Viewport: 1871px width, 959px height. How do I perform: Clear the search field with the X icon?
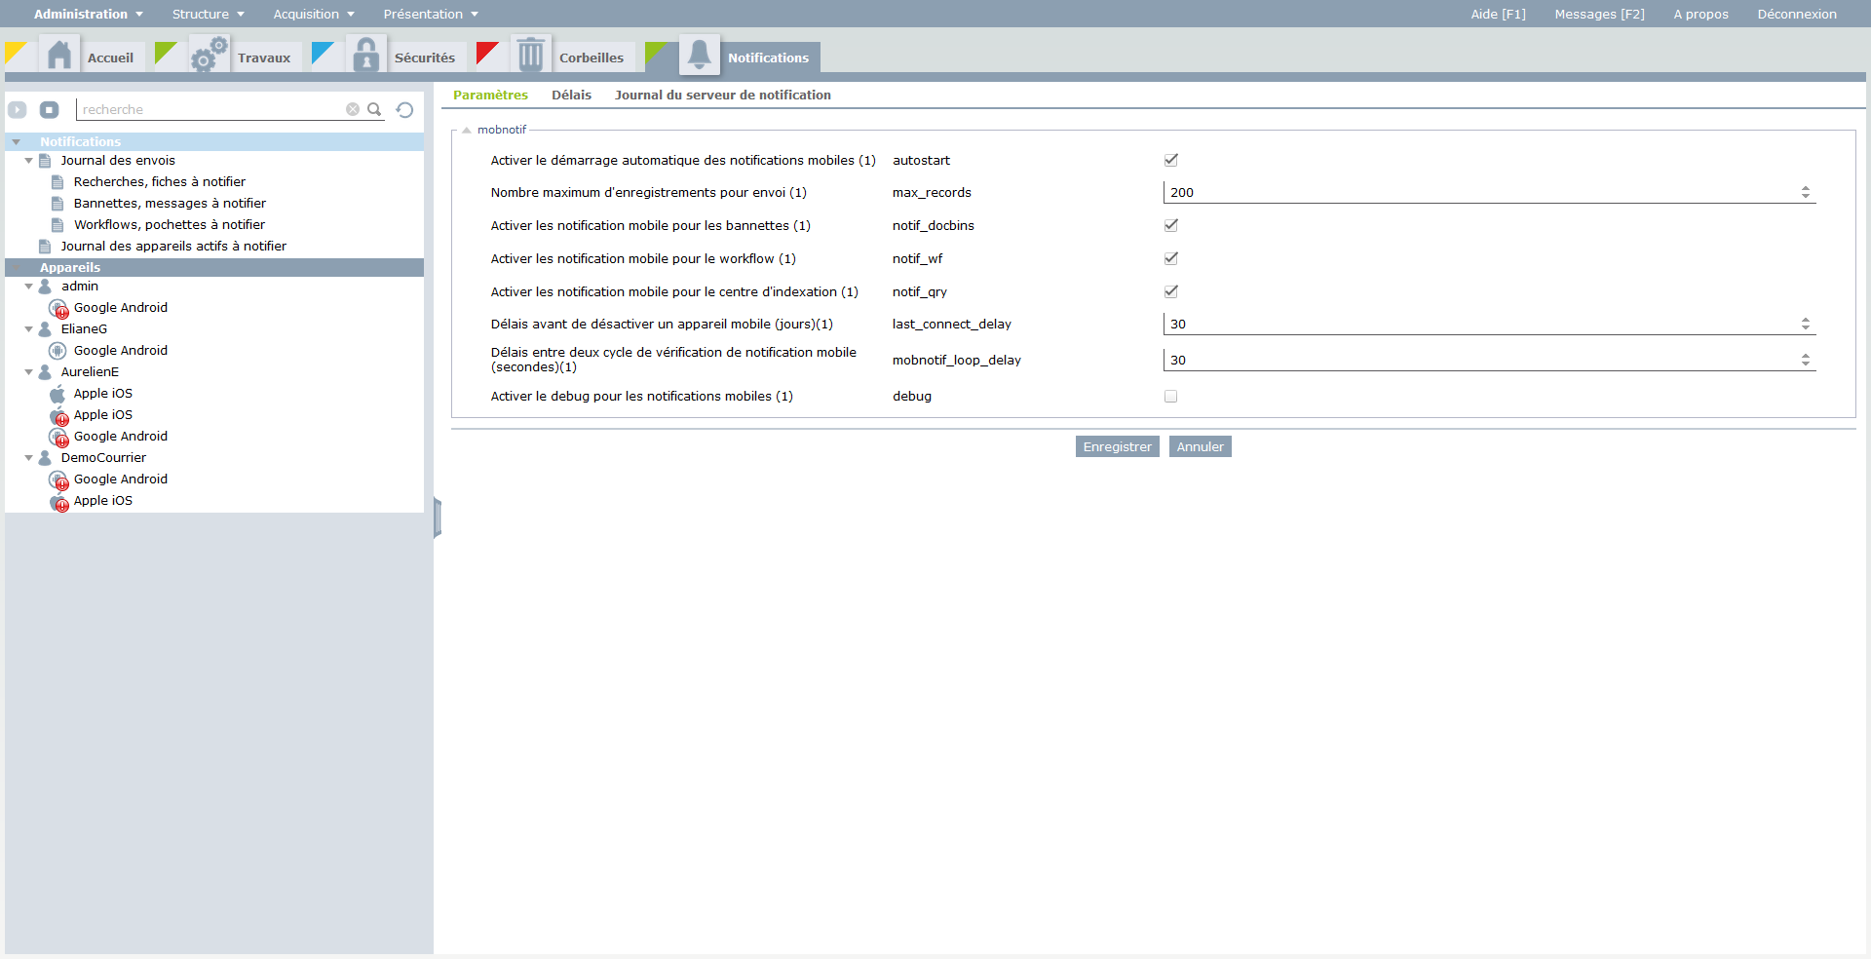(353, 110)
